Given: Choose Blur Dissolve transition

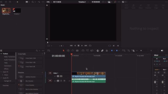Looking at the screenshot, I should click(30, 81).
